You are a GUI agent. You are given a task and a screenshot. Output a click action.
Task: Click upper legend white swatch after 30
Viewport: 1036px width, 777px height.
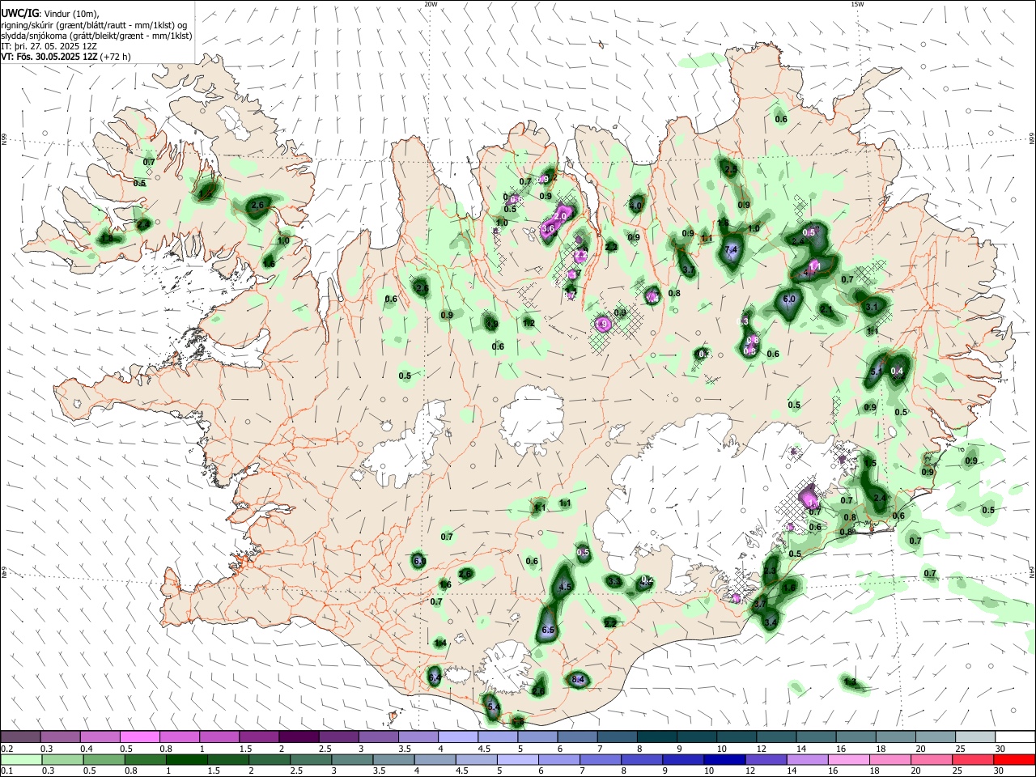click(x=1015, y=737)
